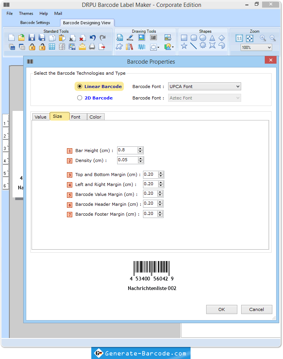The width and height of the screenshot is (283, 359).
Task: Click the Barcode Footer Margin field
Action: [150, 214]
